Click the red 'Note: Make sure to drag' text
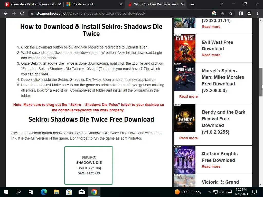The image size is (263, 197). click(89, 107)
